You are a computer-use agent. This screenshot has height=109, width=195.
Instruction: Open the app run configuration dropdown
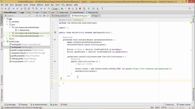56,9
